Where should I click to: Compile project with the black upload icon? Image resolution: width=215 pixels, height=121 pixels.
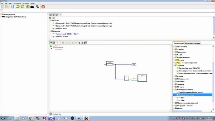tap(32, 7)
